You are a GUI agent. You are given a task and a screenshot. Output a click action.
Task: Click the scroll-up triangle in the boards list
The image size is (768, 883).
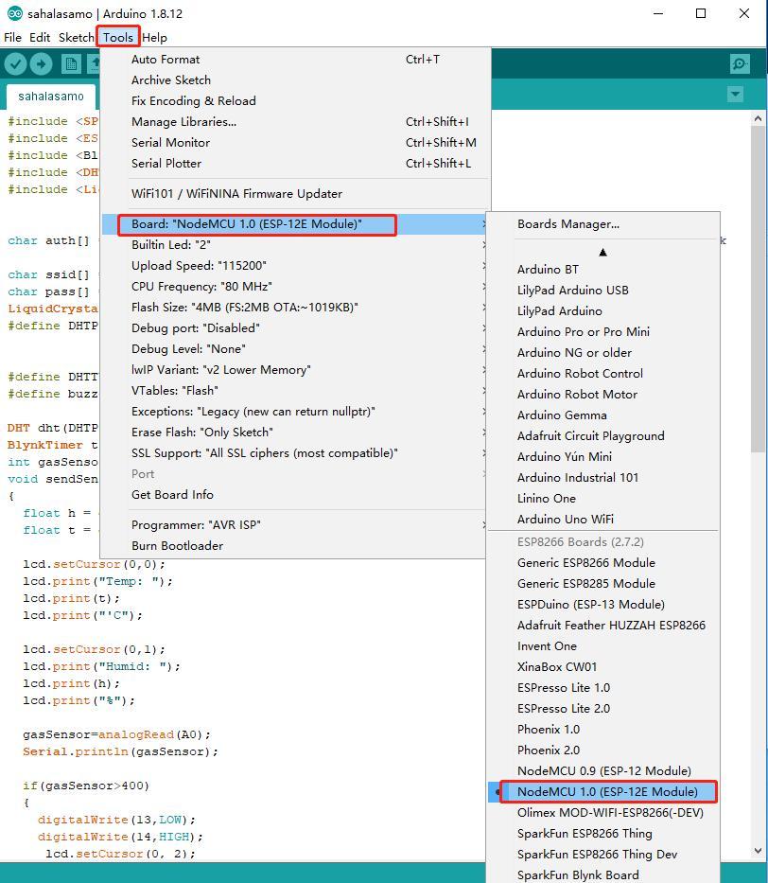pos(602,253)
